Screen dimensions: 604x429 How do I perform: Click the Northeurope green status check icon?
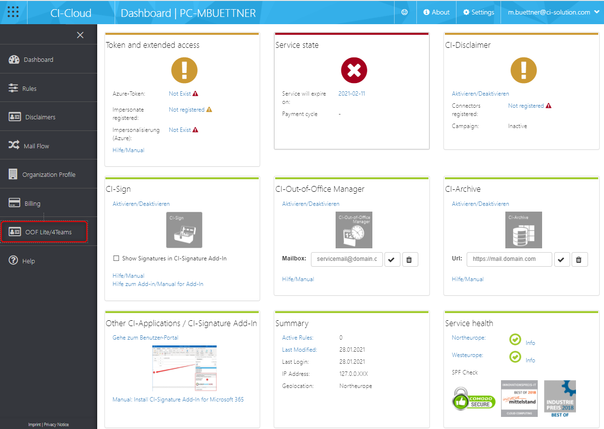[x=515, y=340]
